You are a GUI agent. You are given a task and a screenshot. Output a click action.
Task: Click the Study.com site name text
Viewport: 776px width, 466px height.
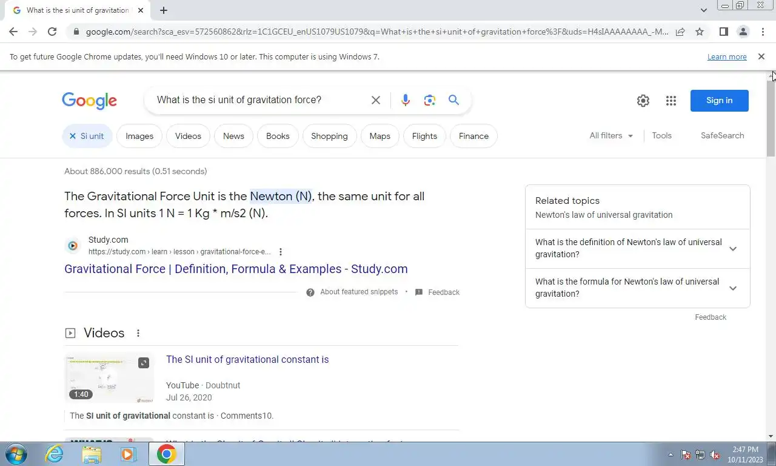tap(108, 240)
